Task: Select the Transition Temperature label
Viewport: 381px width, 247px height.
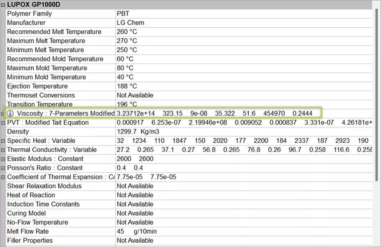Action: (x=40, y=104)
